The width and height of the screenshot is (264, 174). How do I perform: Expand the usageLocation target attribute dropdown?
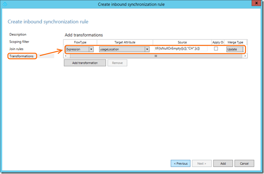click(x=147, y=49)
